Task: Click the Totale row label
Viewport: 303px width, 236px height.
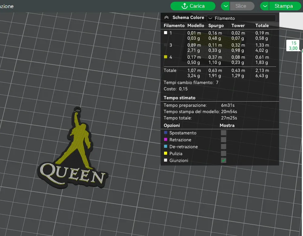Action: 170,70
